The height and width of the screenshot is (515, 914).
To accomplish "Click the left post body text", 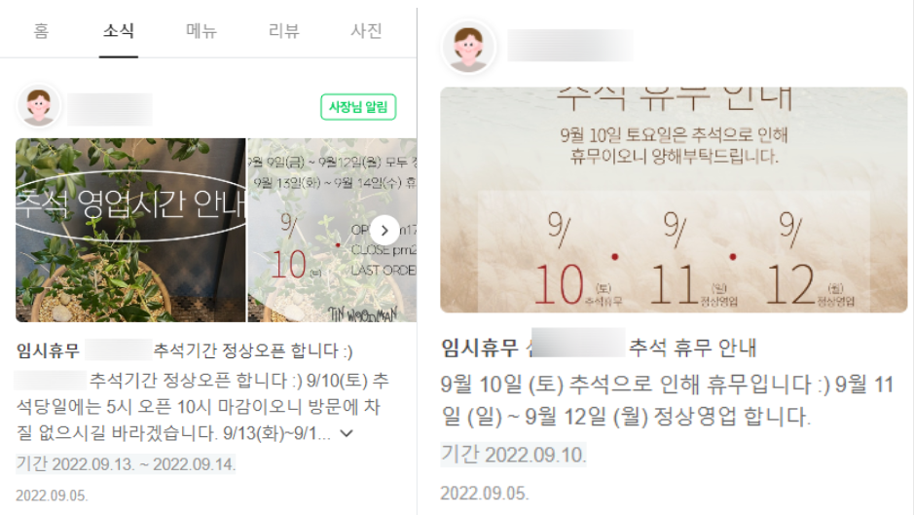I will (202, 407).
